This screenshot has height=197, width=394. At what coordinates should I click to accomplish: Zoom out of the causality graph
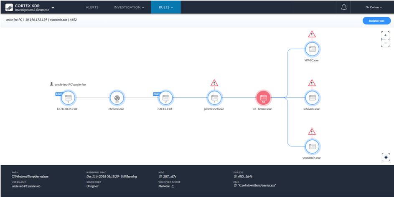point(386,43)
